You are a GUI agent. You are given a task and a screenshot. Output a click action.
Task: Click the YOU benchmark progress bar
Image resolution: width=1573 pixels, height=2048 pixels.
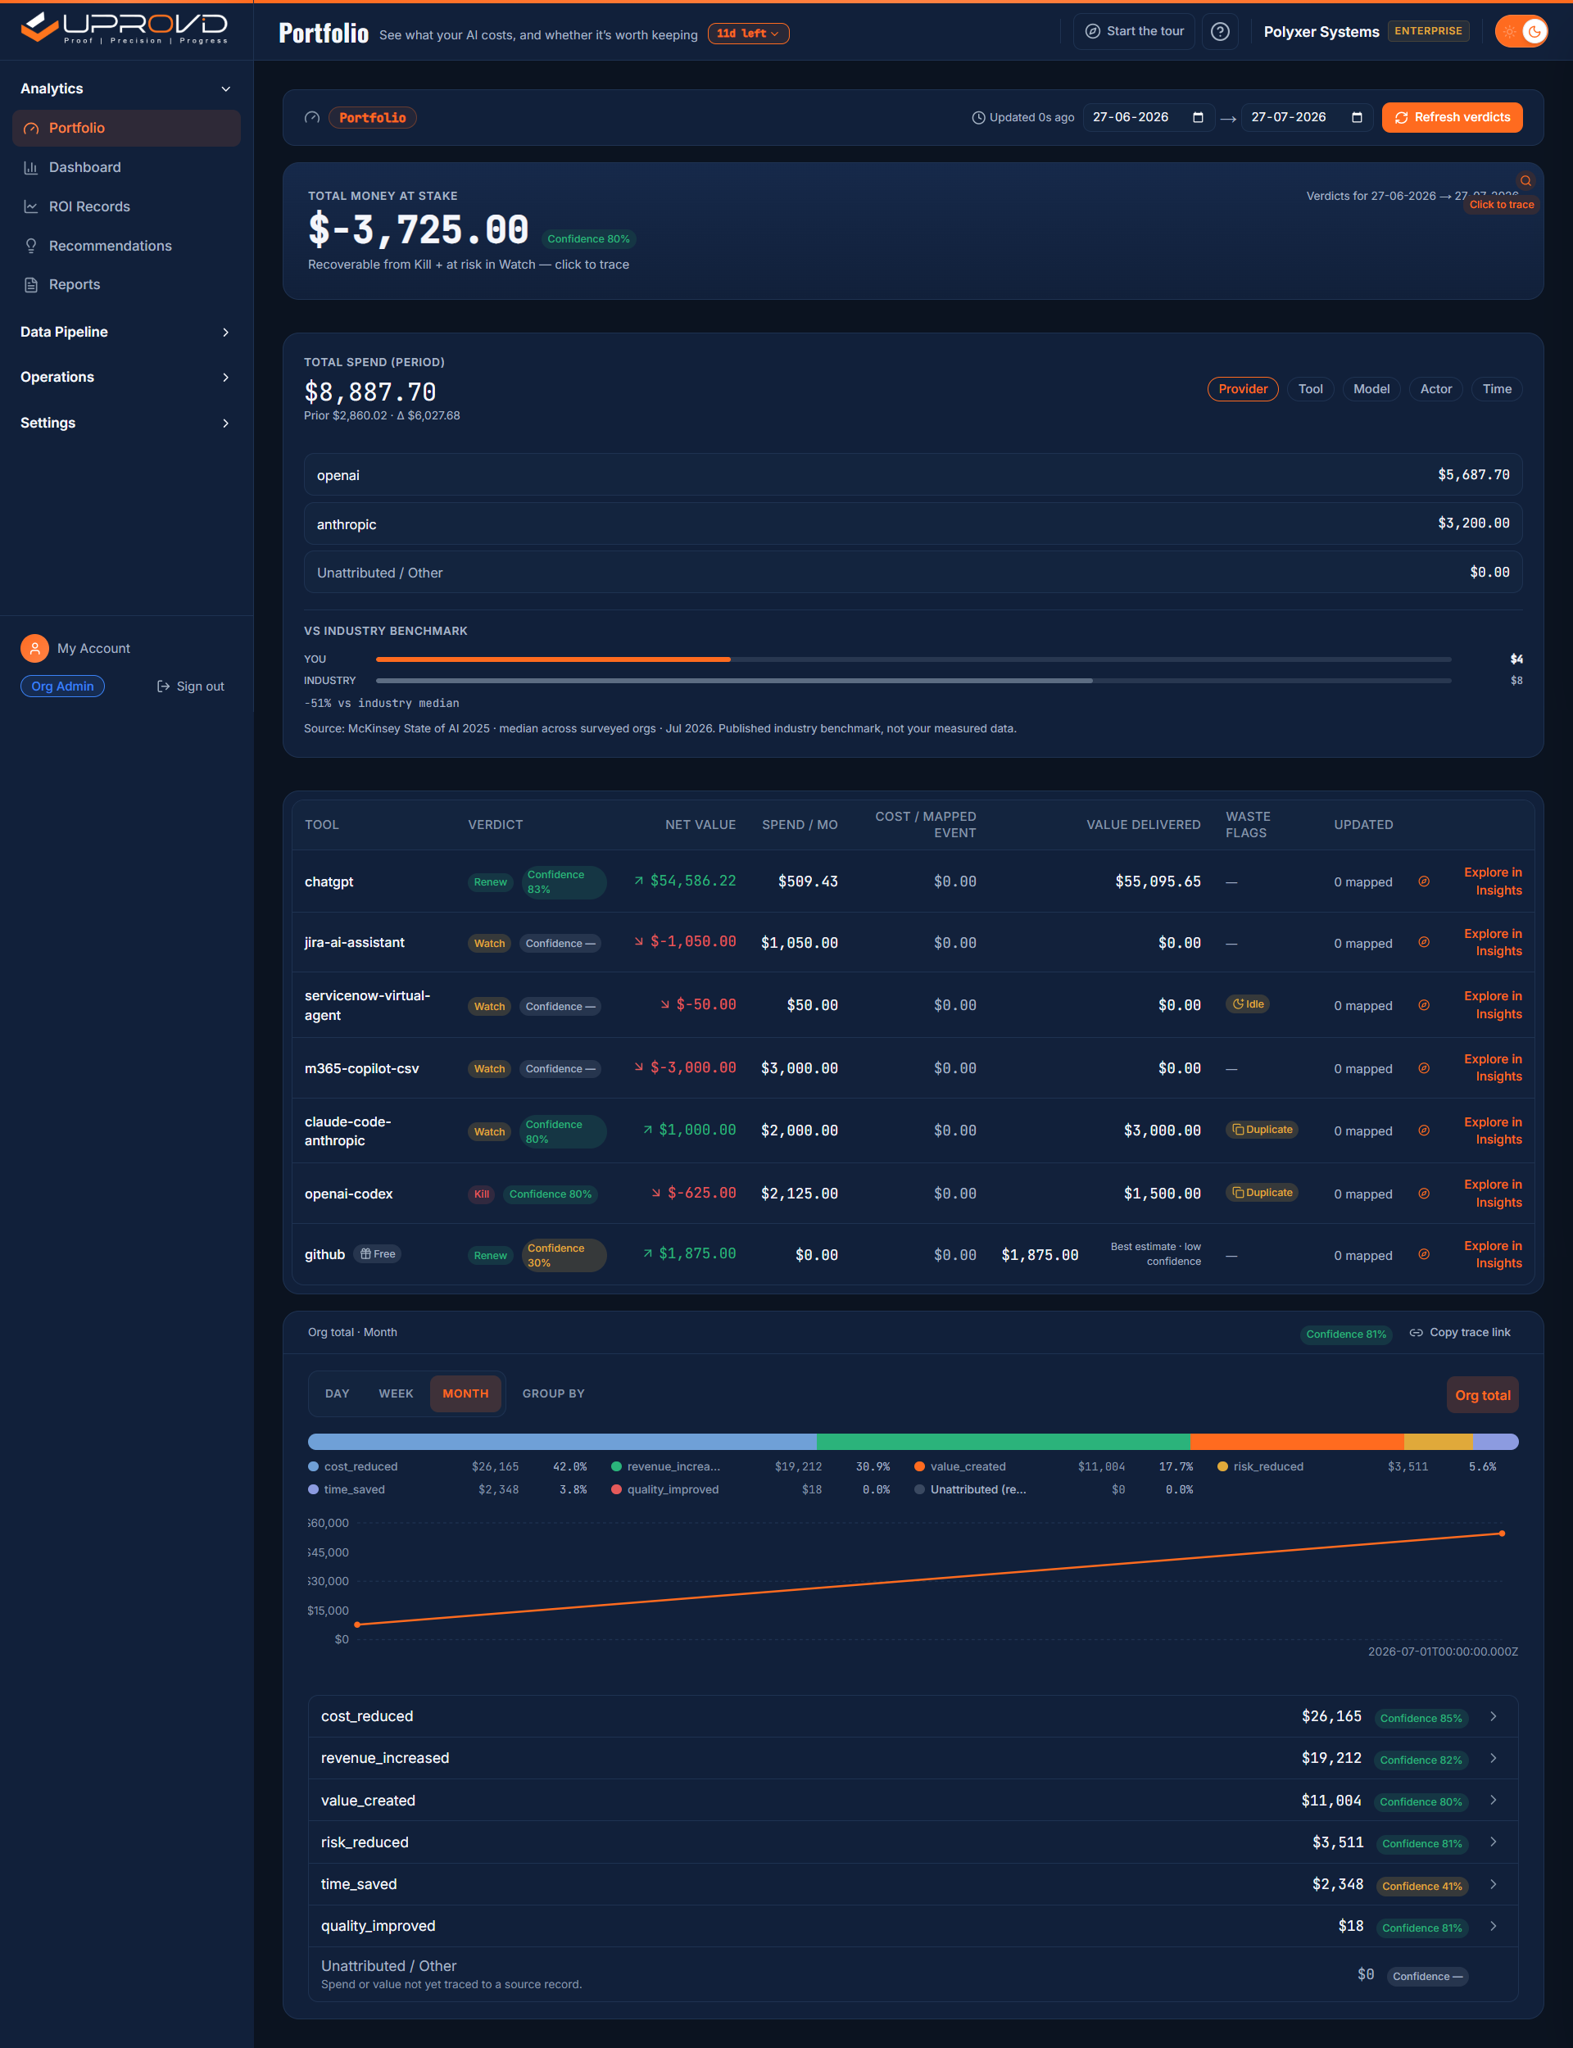(x=913, y=660)
